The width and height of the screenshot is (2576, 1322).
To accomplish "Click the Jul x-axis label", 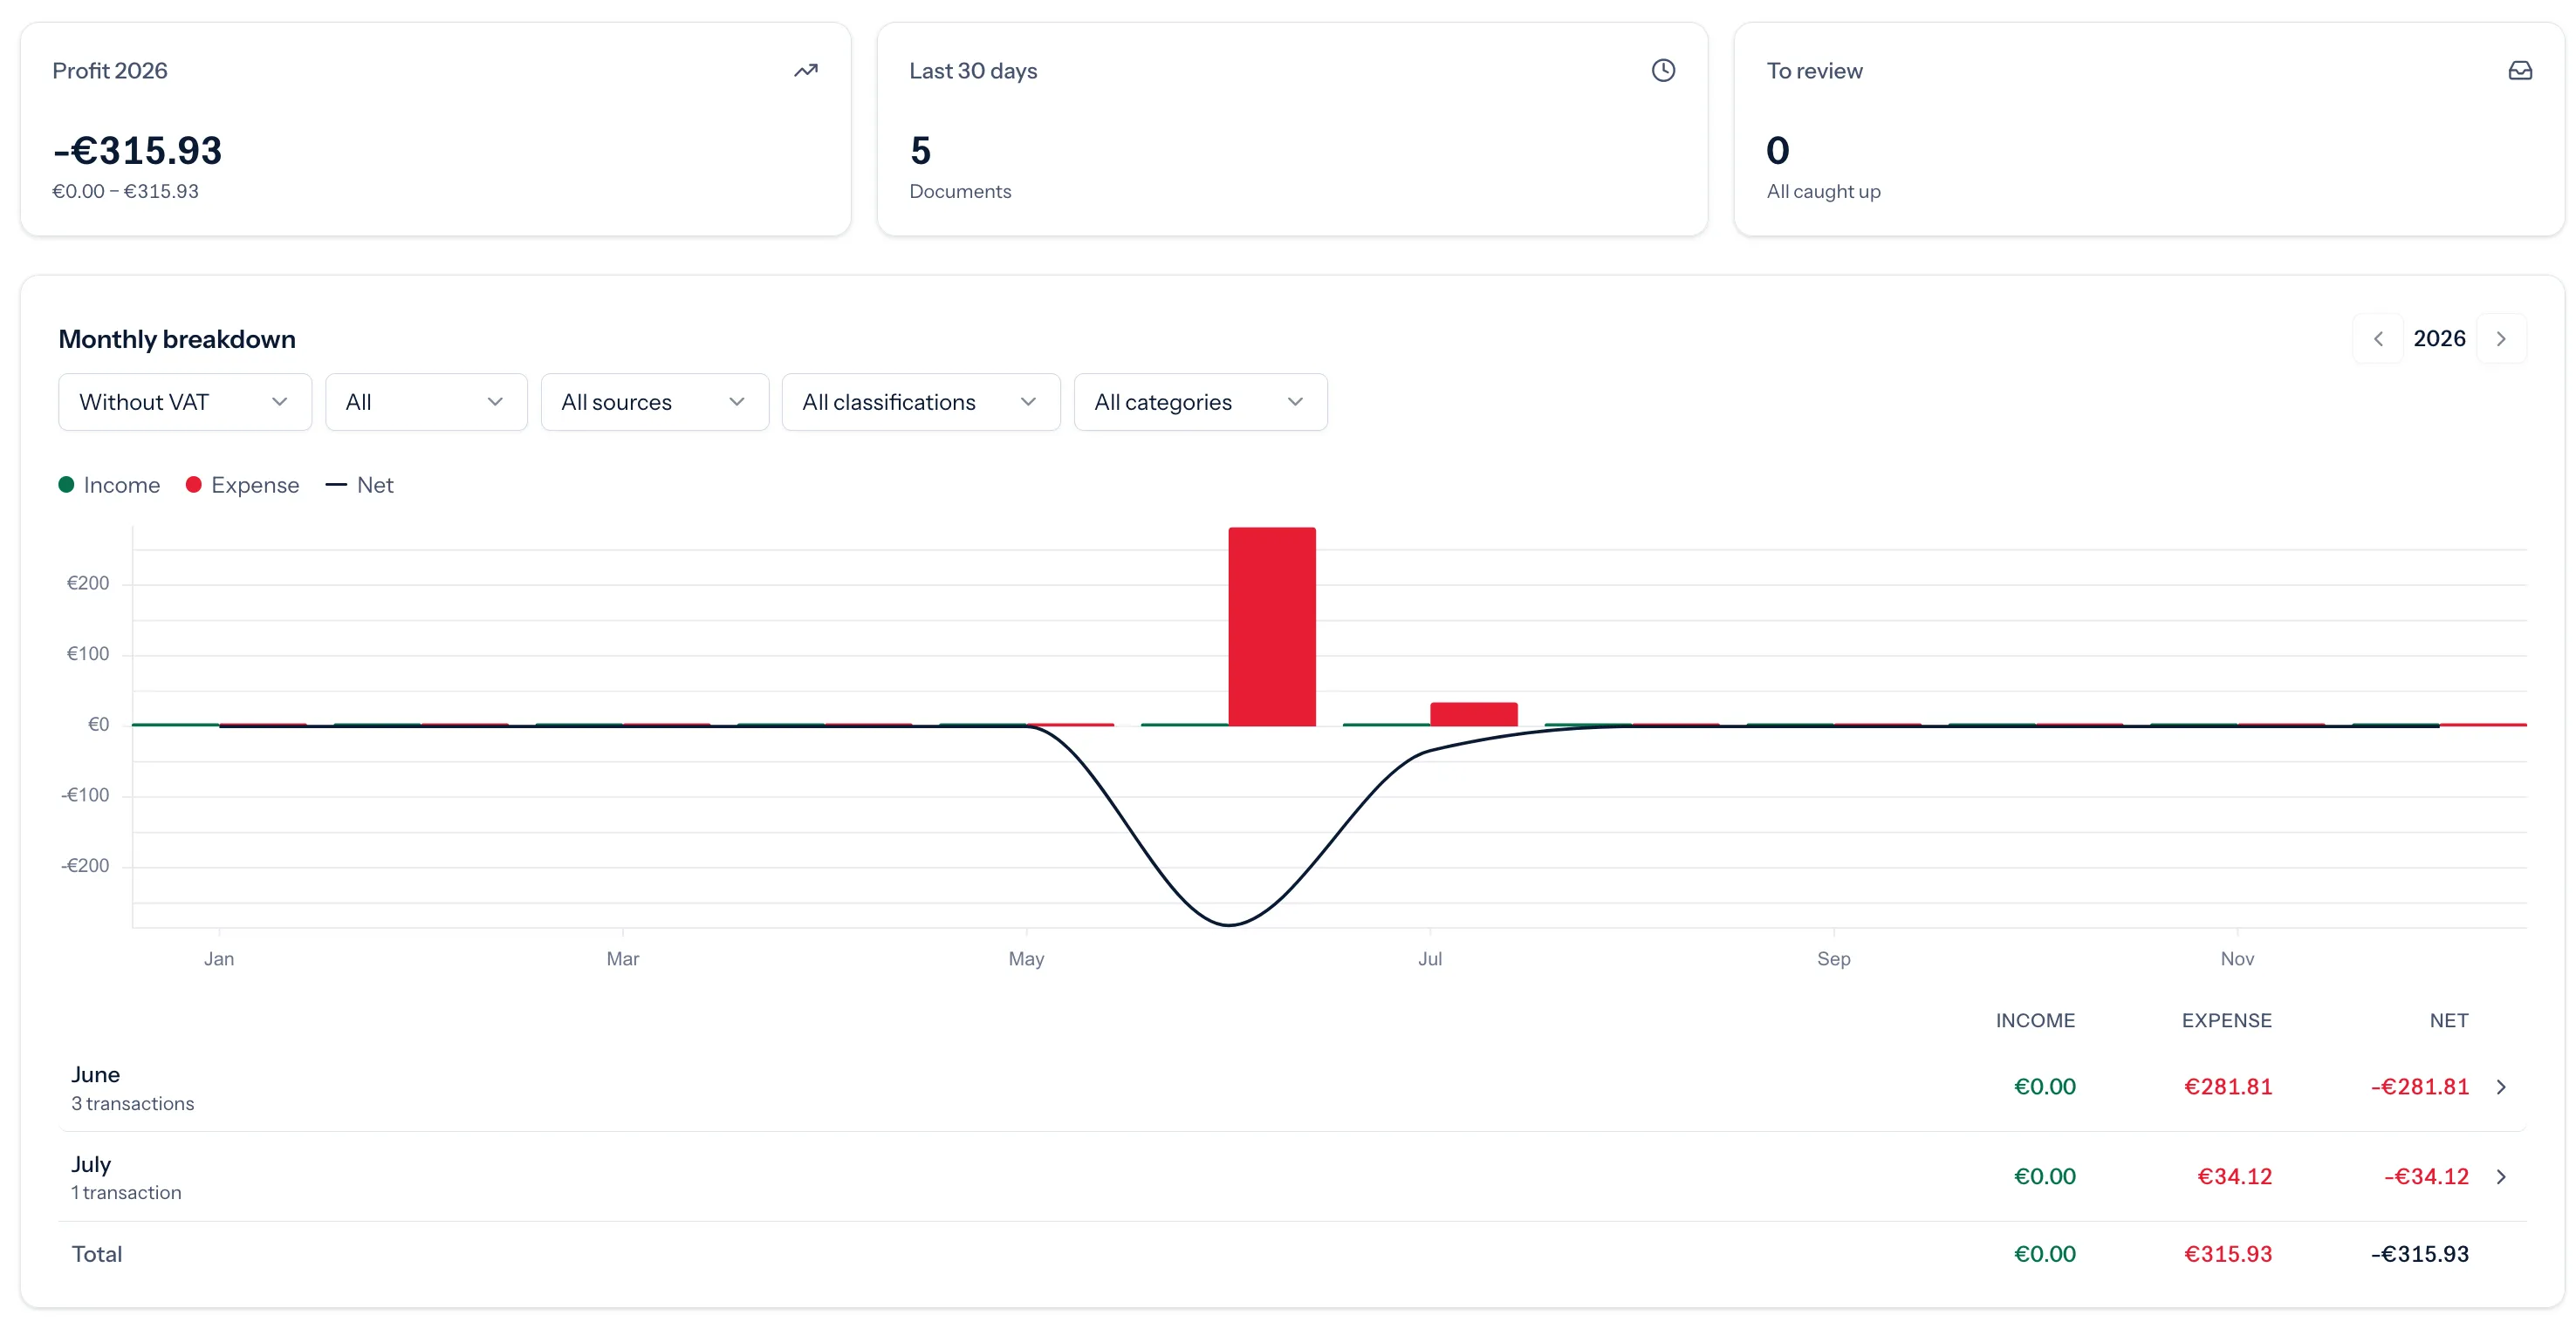I will [x=1429, y=958].
